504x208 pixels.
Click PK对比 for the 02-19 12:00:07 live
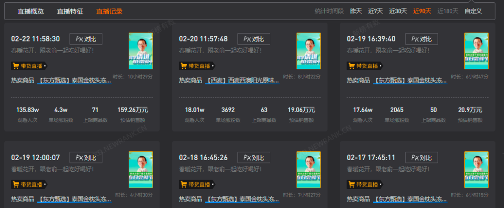point(86,158)
